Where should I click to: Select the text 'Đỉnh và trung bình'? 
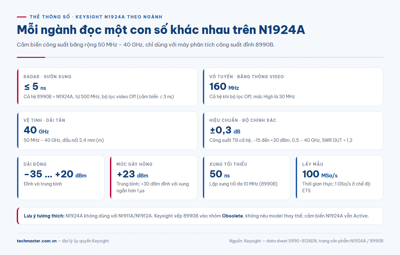click(43, 184)
